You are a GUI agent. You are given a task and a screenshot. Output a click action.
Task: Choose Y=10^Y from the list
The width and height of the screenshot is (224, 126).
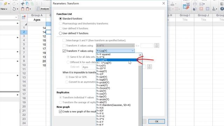[x=117, y=69]
